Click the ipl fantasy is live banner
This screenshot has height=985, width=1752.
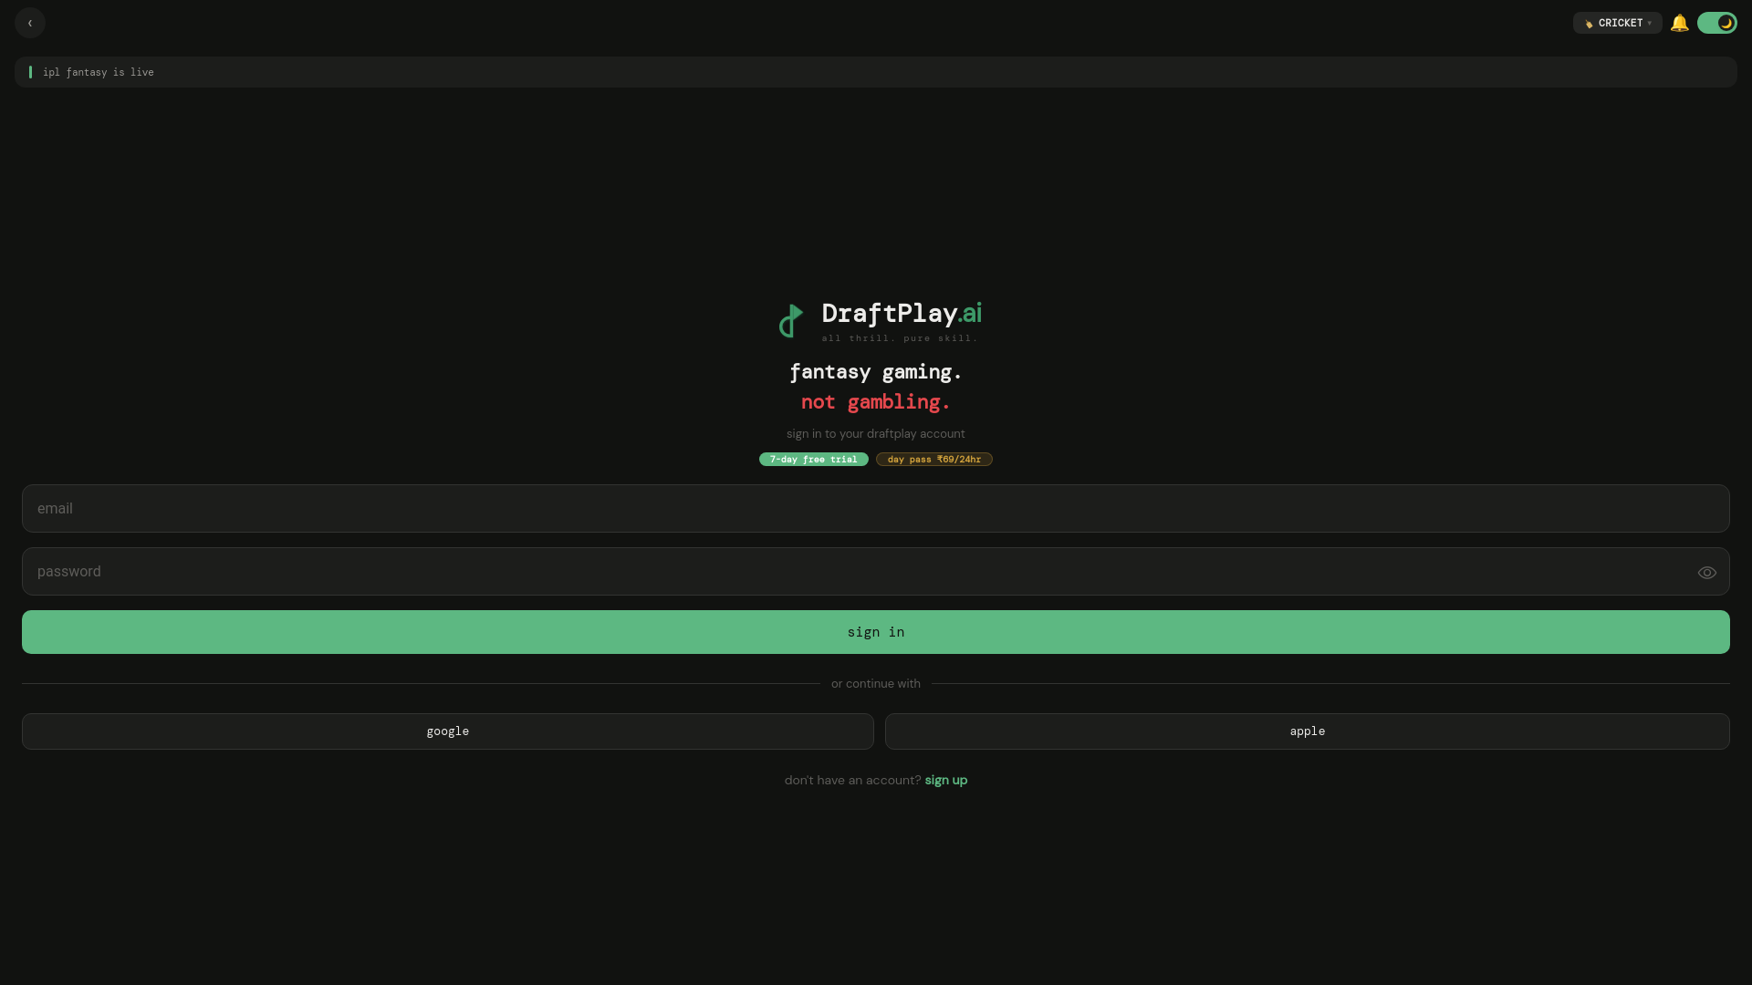[x=876, y=72]
